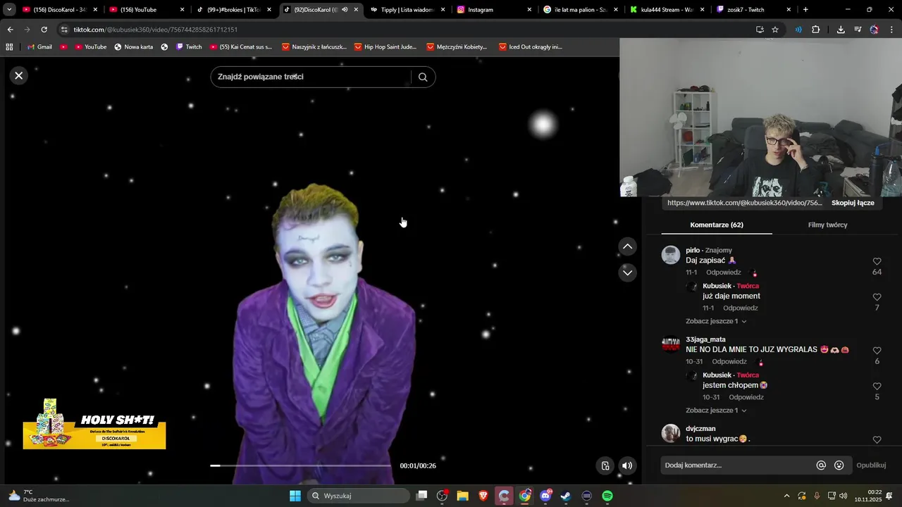The image size is (902, 507).
Task: Open the browser Extensions puzzle icon
Action: tap(816, 30)
